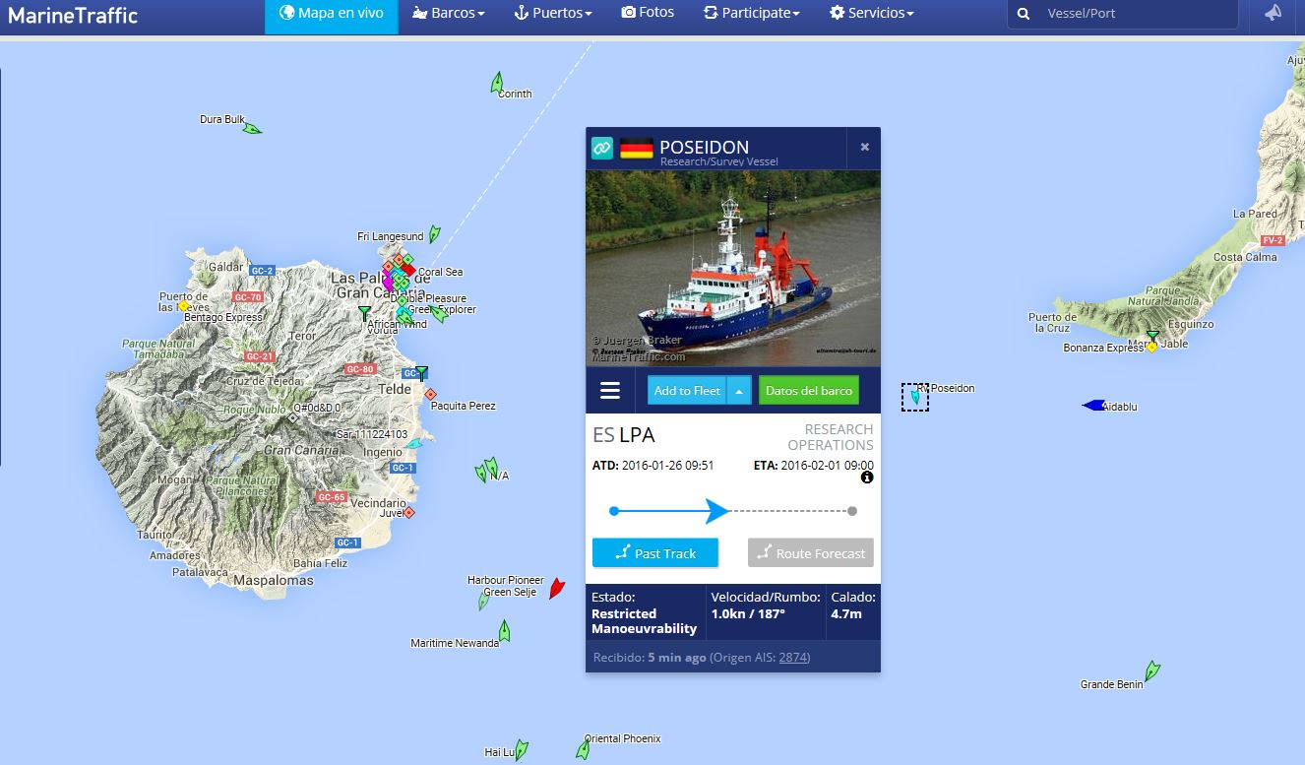Select the Hai Lu vessel marker
Viewport: 1305px width, 765px height.
[522, 750]
